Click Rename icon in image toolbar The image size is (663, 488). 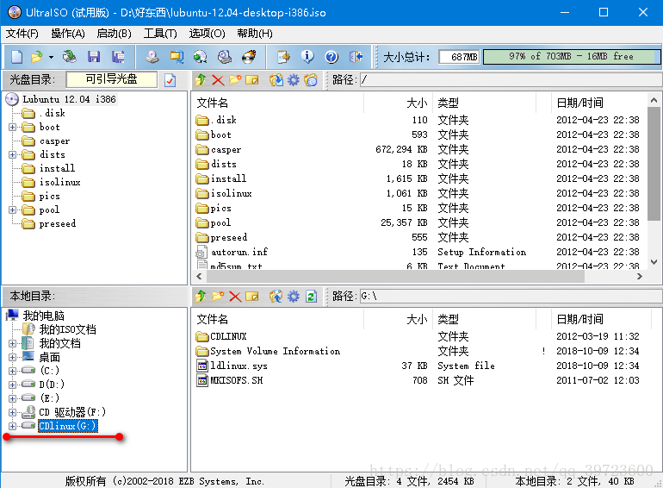[x=252, y=80]
